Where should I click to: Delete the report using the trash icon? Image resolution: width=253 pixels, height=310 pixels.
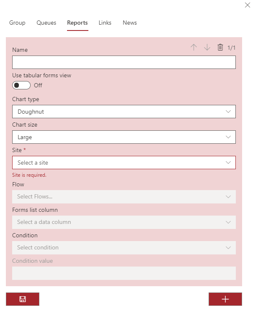tap(220, 48)
